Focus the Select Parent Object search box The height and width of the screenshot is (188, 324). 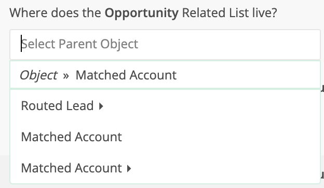165,45
